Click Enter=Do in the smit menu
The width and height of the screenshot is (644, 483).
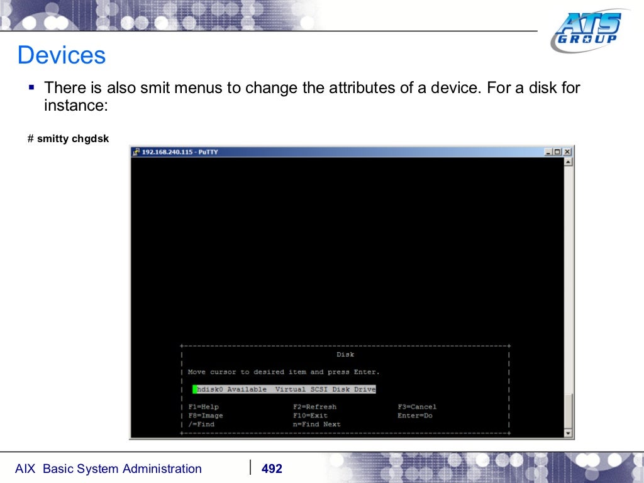(415, 416)
